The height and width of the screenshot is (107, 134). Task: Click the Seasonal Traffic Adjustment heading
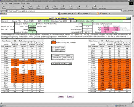pos(102,24)
